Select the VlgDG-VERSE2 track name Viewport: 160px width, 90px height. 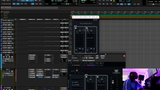[7, 32]
